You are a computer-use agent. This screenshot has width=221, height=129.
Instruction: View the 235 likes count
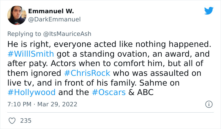26,121
